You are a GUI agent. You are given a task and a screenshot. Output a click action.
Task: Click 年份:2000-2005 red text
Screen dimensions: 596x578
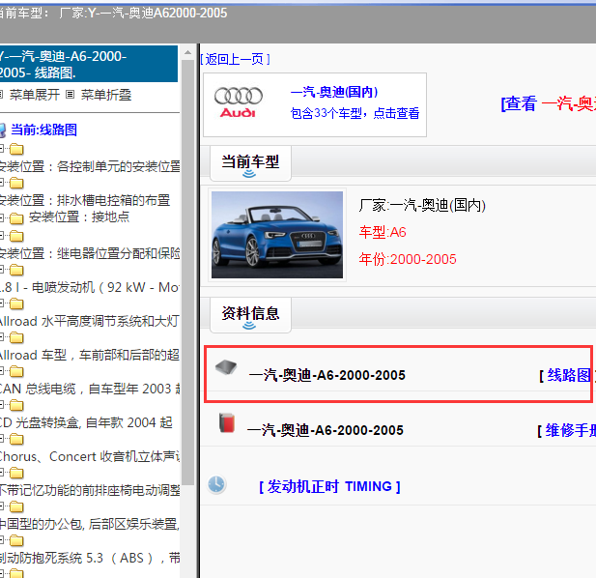tap(408, 259)
